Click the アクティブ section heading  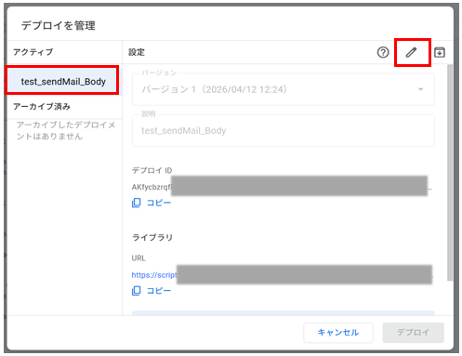point(33,52)
